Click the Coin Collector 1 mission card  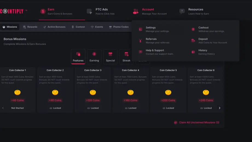(x=17, y=90)
